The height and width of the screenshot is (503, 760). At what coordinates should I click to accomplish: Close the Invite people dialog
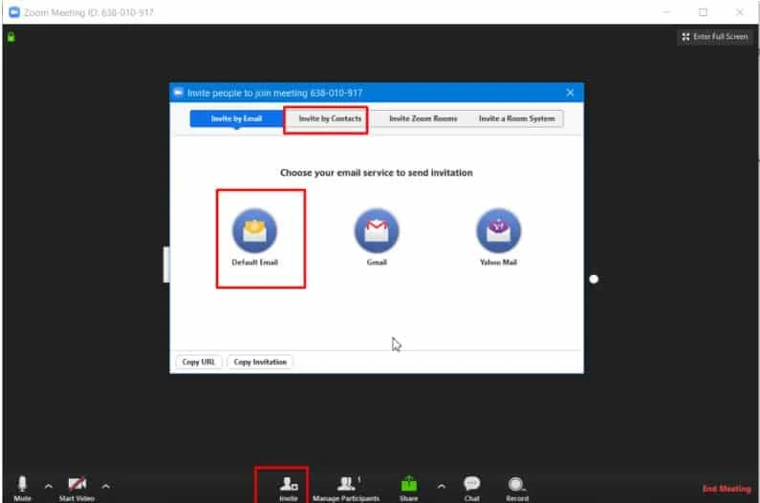pos(570,93)
